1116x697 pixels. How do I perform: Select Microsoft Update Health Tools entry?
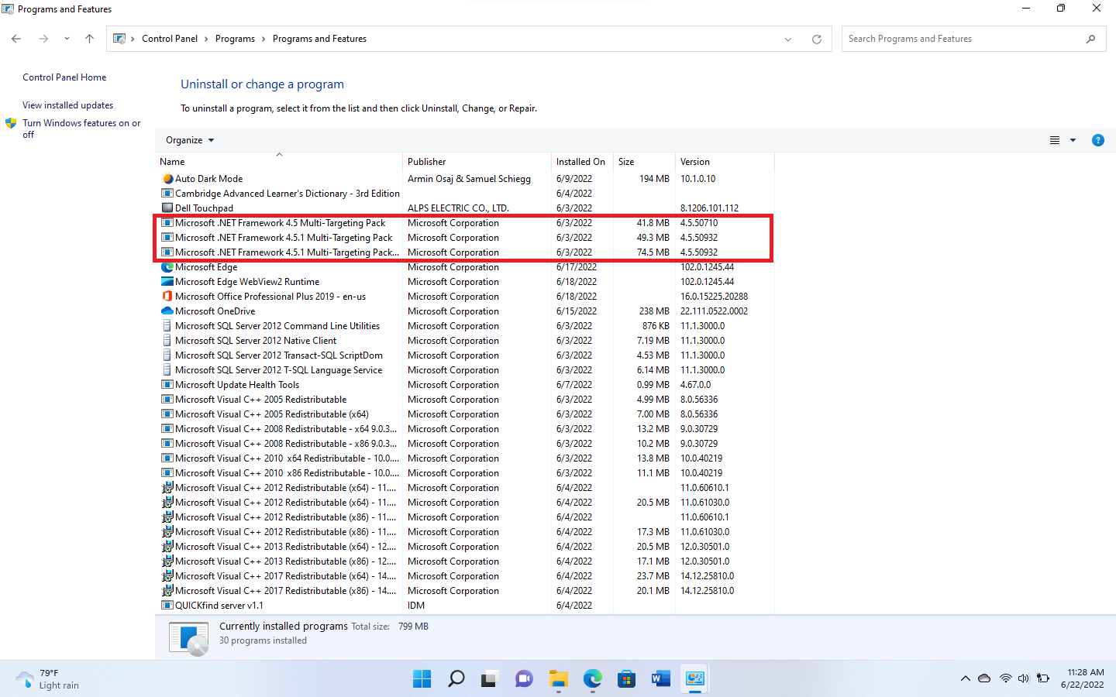(237, 385)
